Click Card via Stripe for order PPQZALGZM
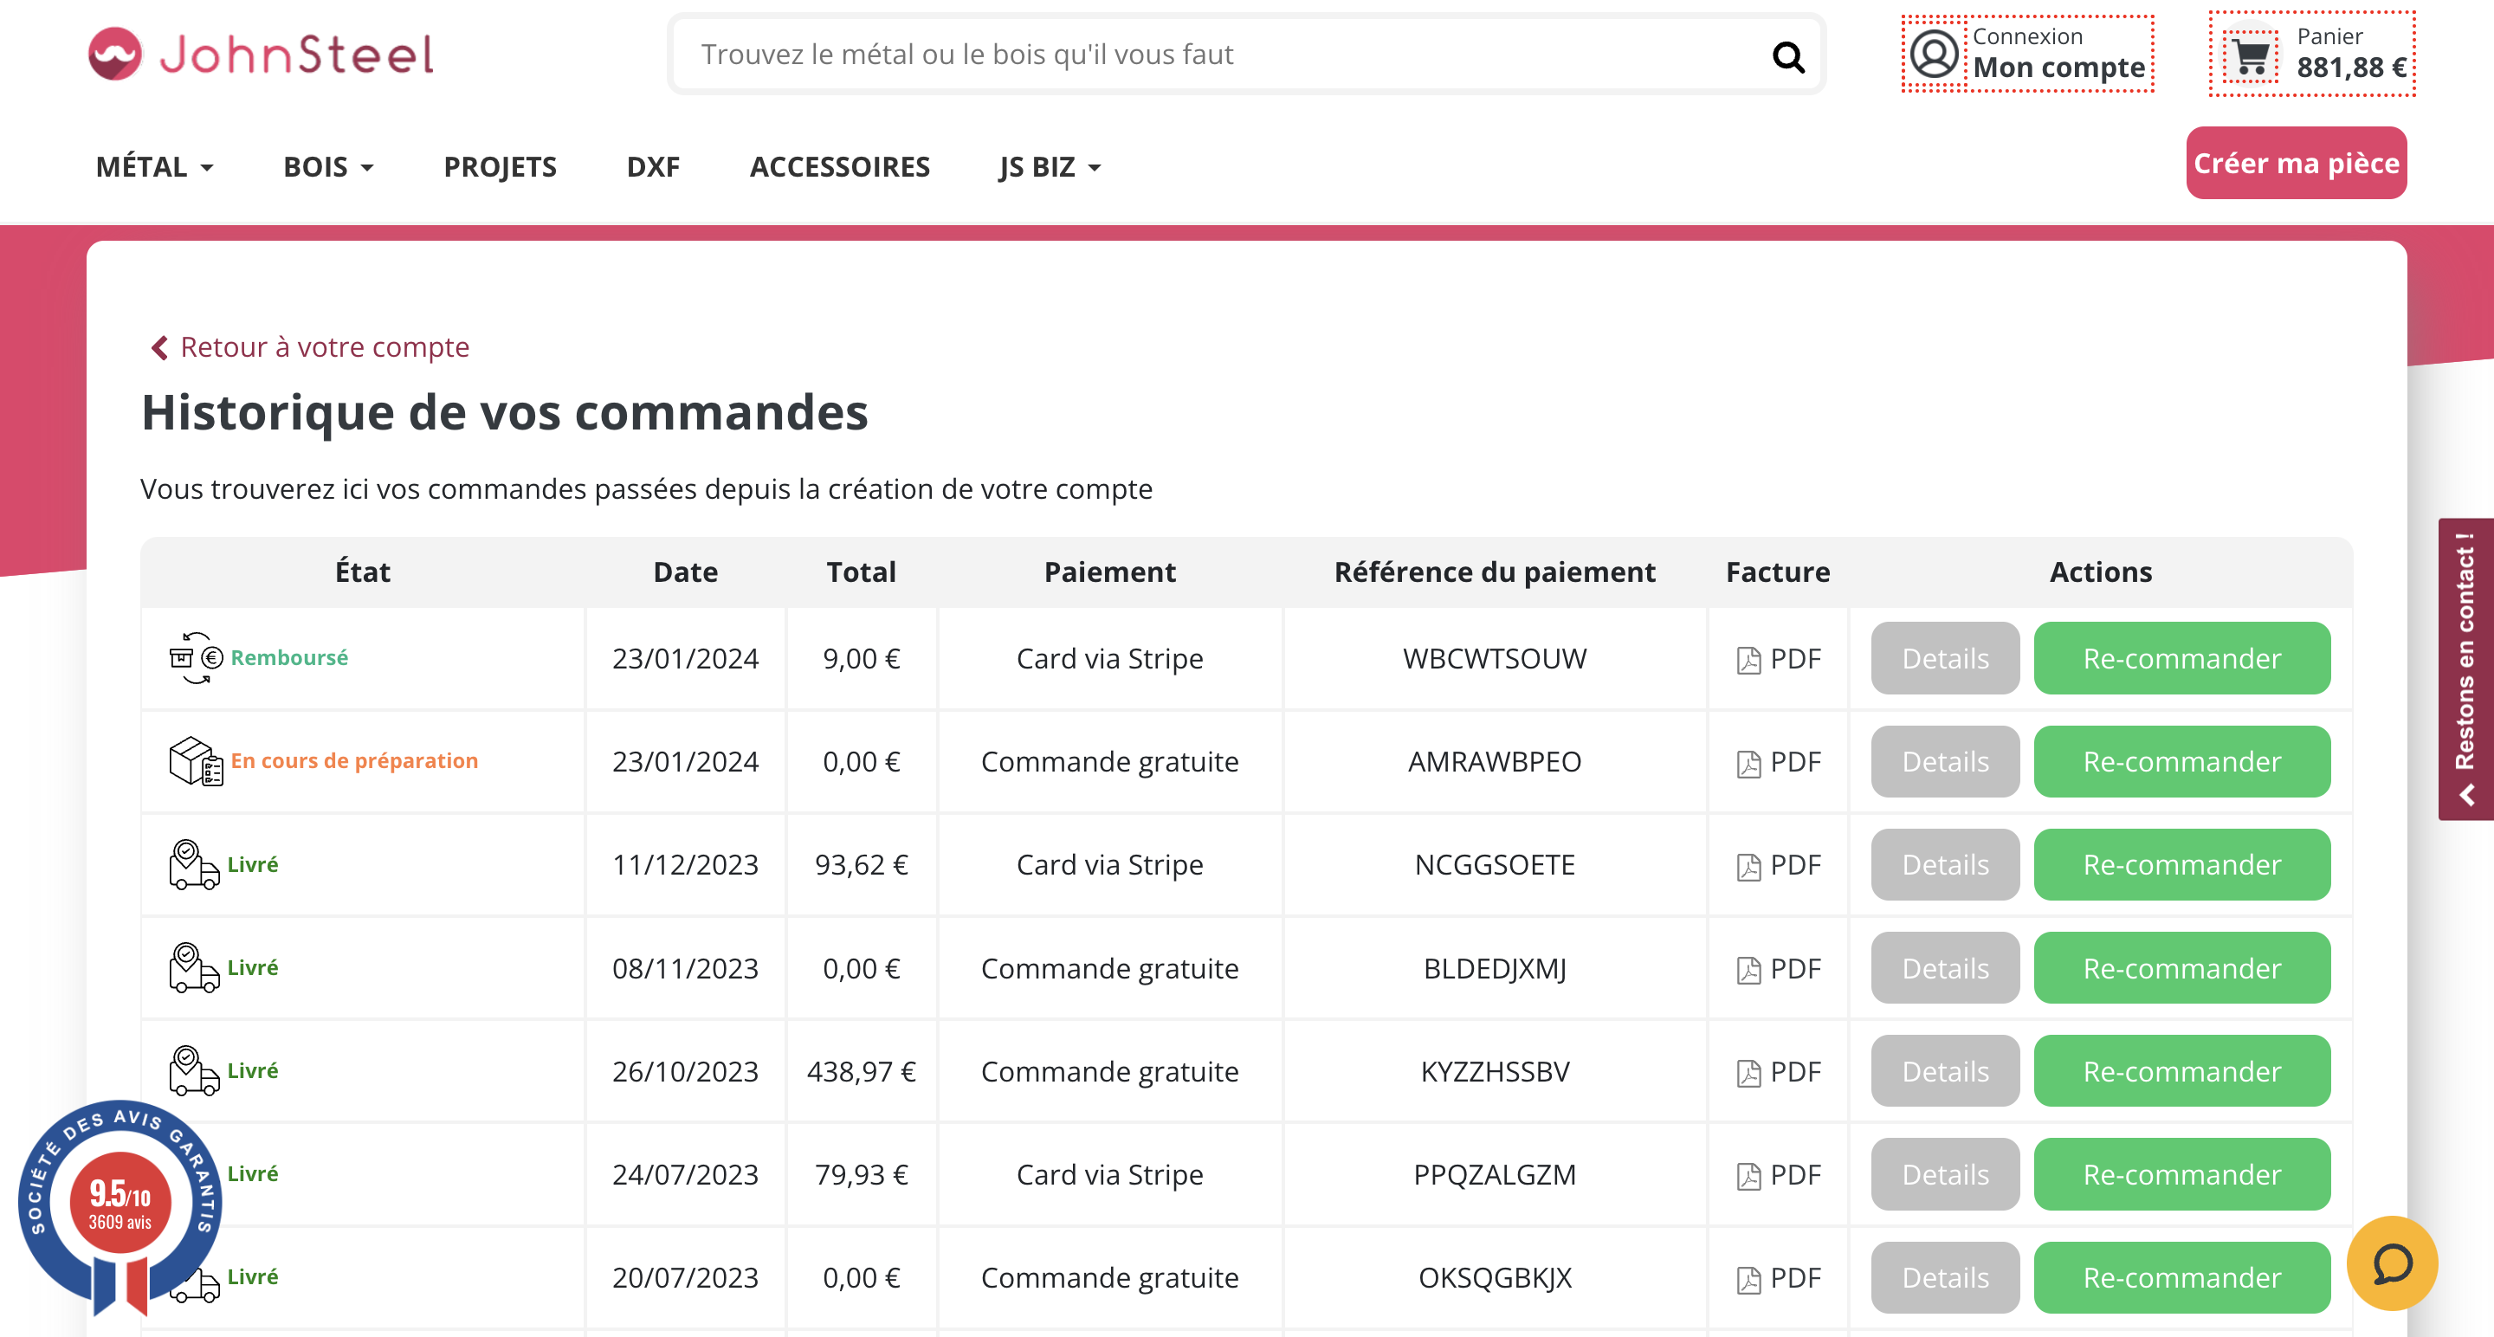Viewport: 2494px width, 1337px height. (x=1109, y=1174)
